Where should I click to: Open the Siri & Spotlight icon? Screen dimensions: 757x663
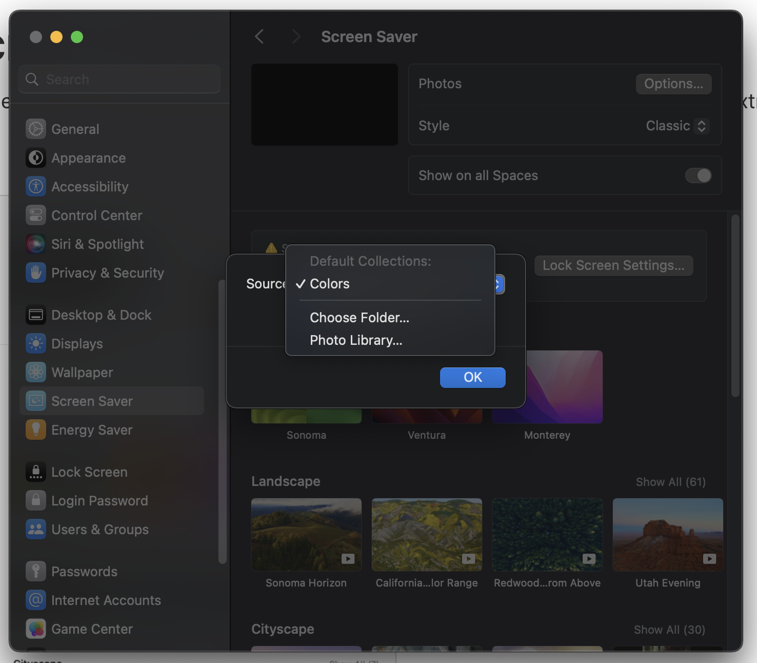pyautogui.click(x=36, y=244)
